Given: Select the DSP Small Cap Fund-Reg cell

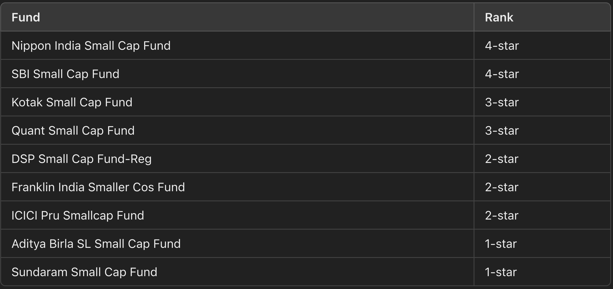Looking at the screenshot, I should click(82, 159).
